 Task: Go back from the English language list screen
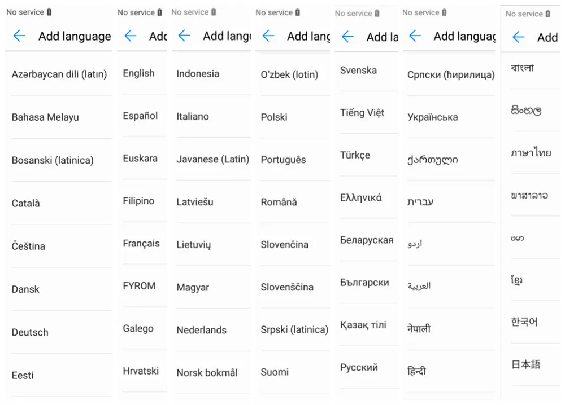click(x=130, y=36)
